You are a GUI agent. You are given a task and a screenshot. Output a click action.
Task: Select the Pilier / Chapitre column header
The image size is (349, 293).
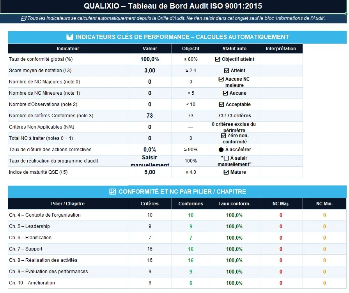coord(68,203)
